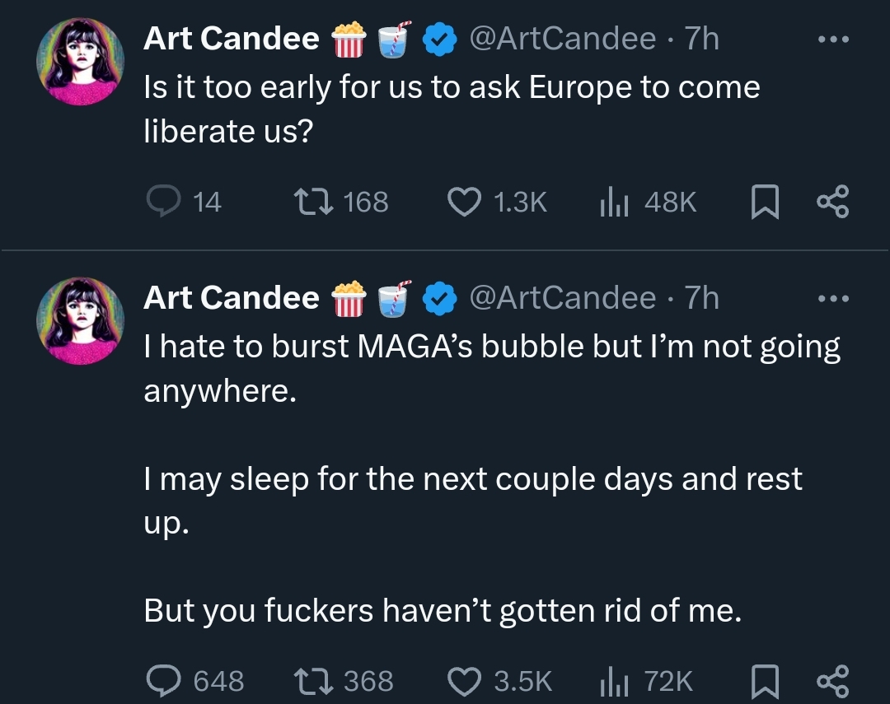The width and height of the screenshot is (890, 704).
Task: Open the 7h timestamp of first tweet
Action: 702,38
